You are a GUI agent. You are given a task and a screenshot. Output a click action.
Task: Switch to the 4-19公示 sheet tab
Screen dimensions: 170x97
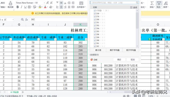15,92
